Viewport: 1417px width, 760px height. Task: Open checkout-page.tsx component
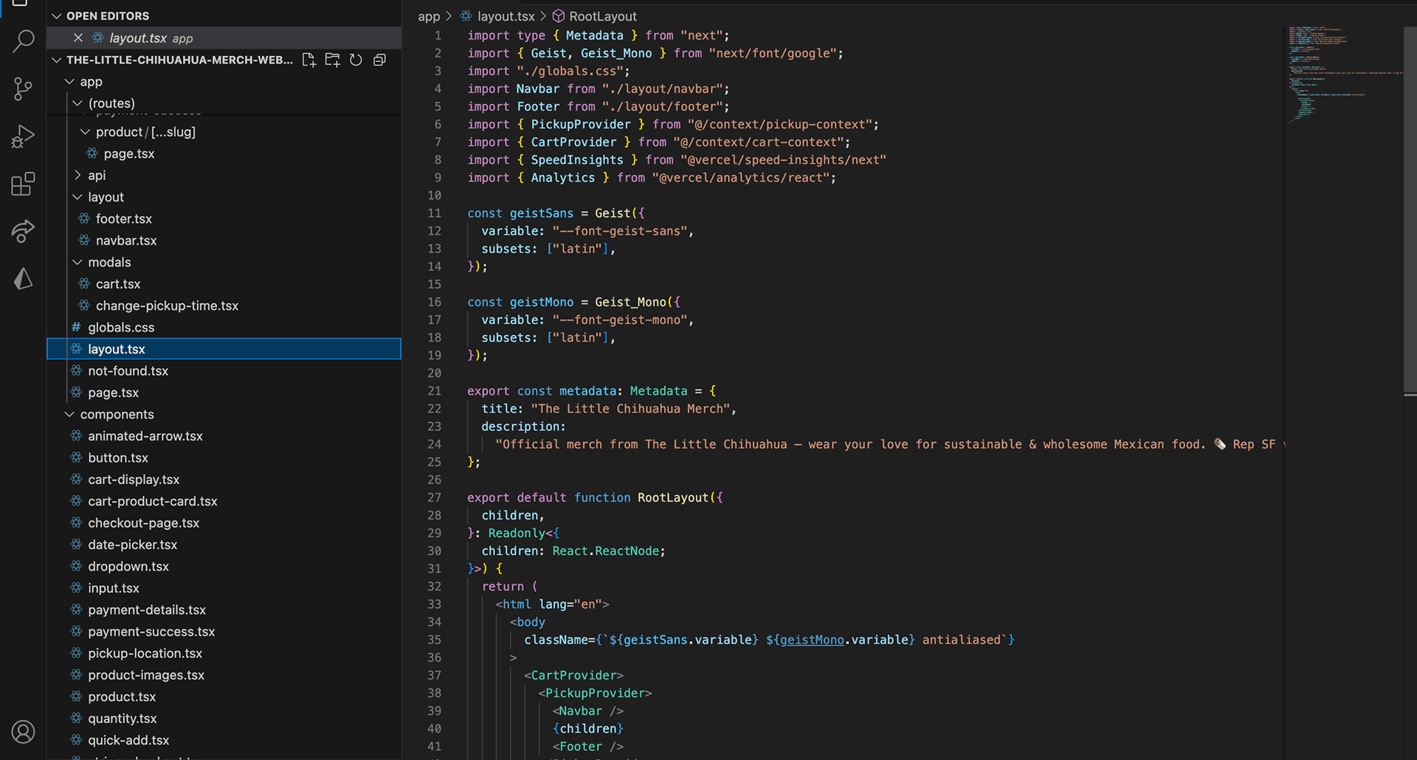tap(224, 523)
